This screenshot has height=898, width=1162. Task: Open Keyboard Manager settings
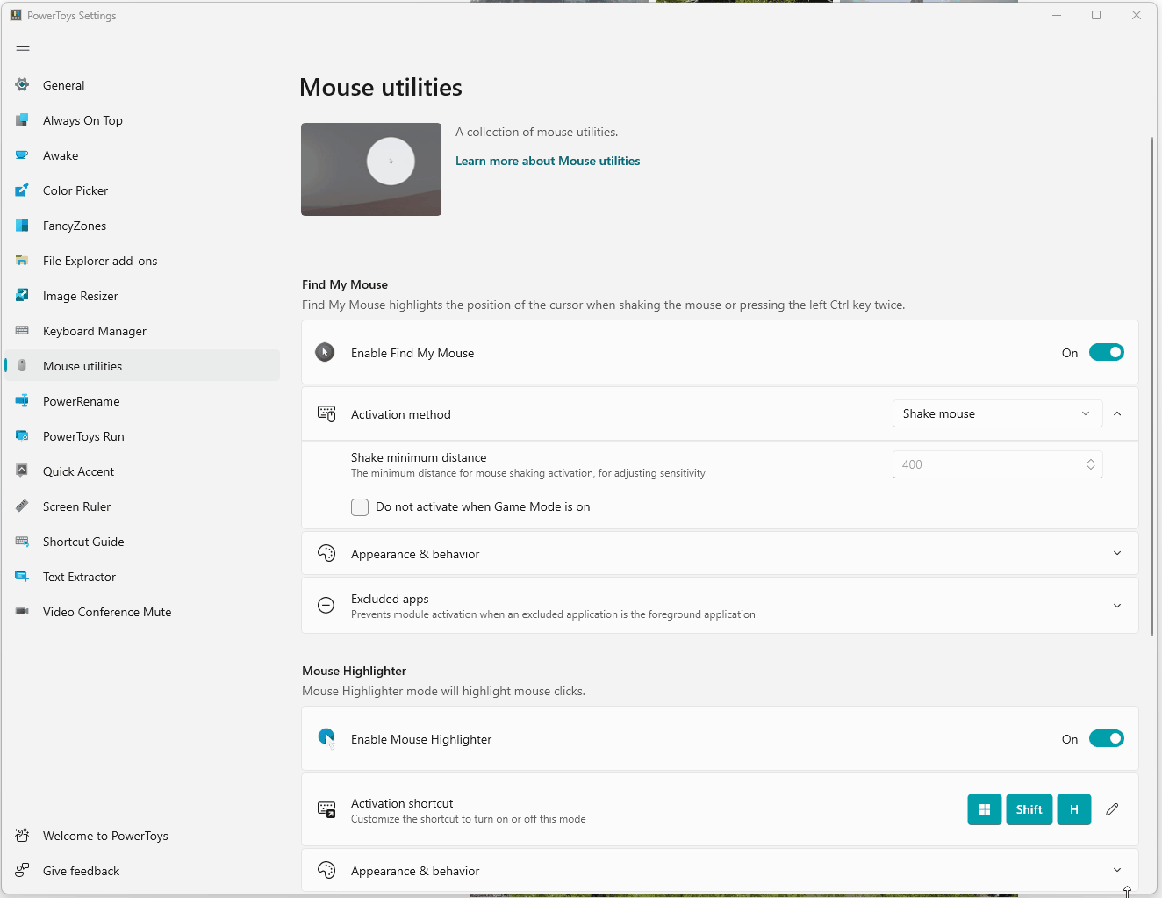click(x=95, y=330)
